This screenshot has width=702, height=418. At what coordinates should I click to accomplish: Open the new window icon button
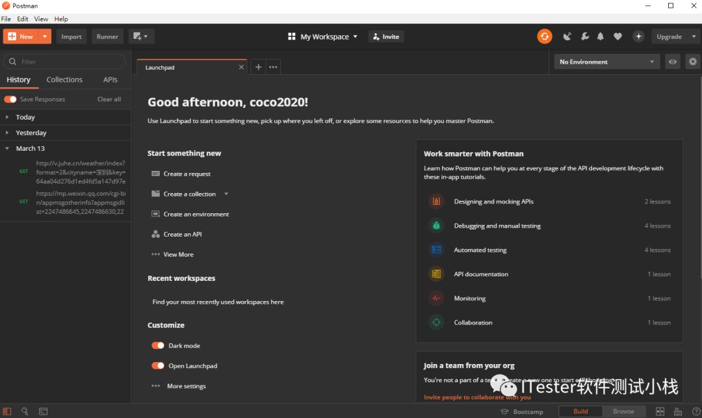click(x=141, y=36)
